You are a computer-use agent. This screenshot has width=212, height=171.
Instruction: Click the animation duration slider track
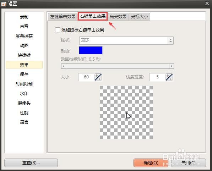point(118,66)
